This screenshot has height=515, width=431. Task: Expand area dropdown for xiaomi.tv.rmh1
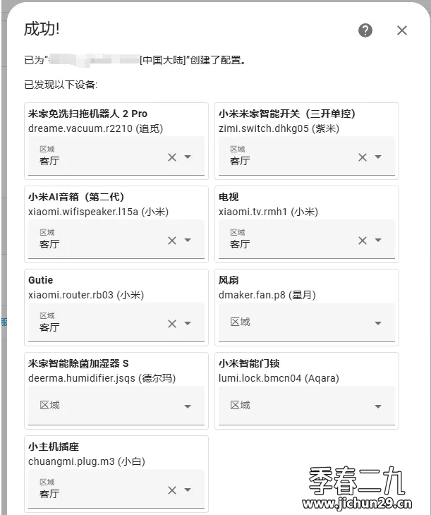tap(378, 240)
